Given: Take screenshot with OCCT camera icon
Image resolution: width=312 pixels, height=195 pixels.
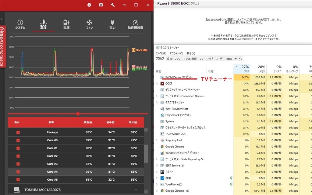Looking at the screenshot, I should click(101, 5).
